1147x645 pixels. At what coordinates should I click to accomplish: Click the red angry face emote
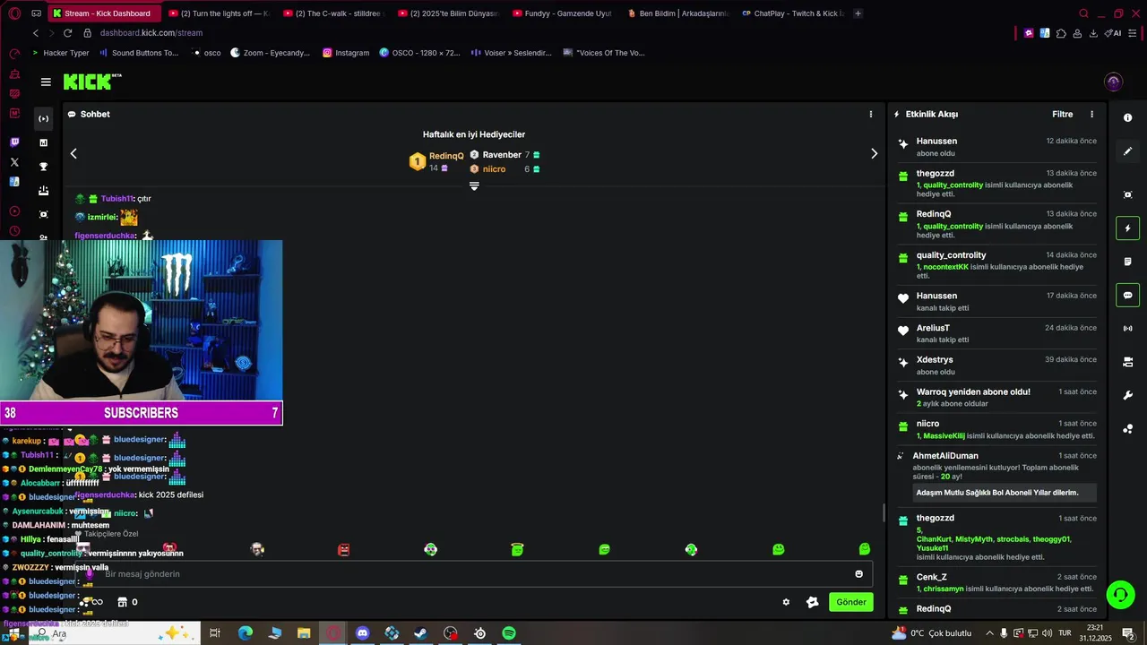343,549
